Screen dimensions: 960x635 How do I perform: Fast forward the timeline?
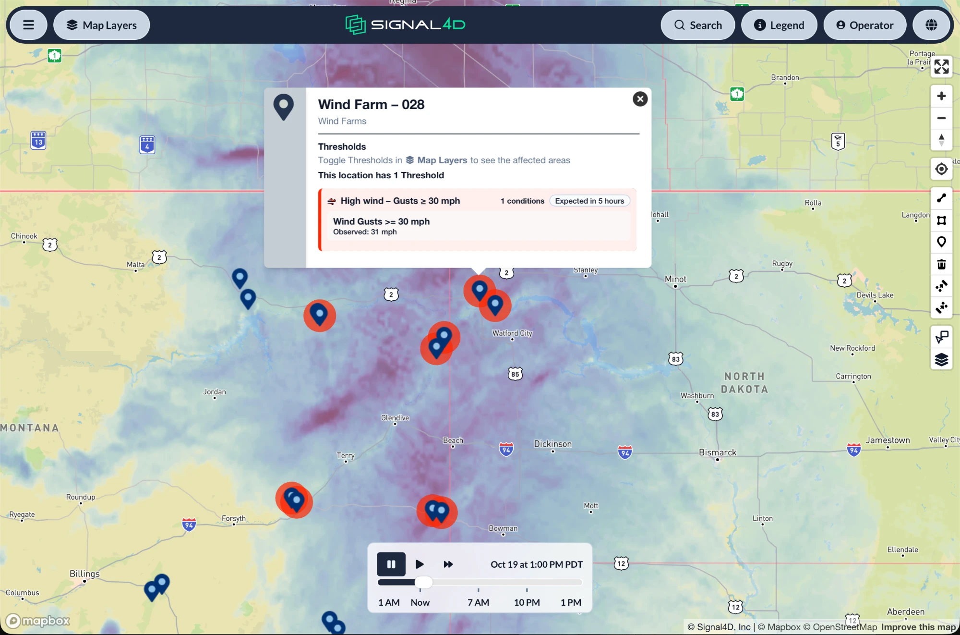click(448, 564)
